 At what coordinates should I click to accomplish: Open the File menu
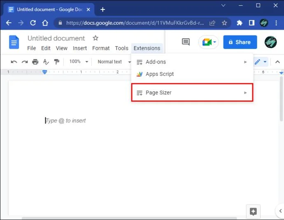pyautogui.click(x=32, y=48)
